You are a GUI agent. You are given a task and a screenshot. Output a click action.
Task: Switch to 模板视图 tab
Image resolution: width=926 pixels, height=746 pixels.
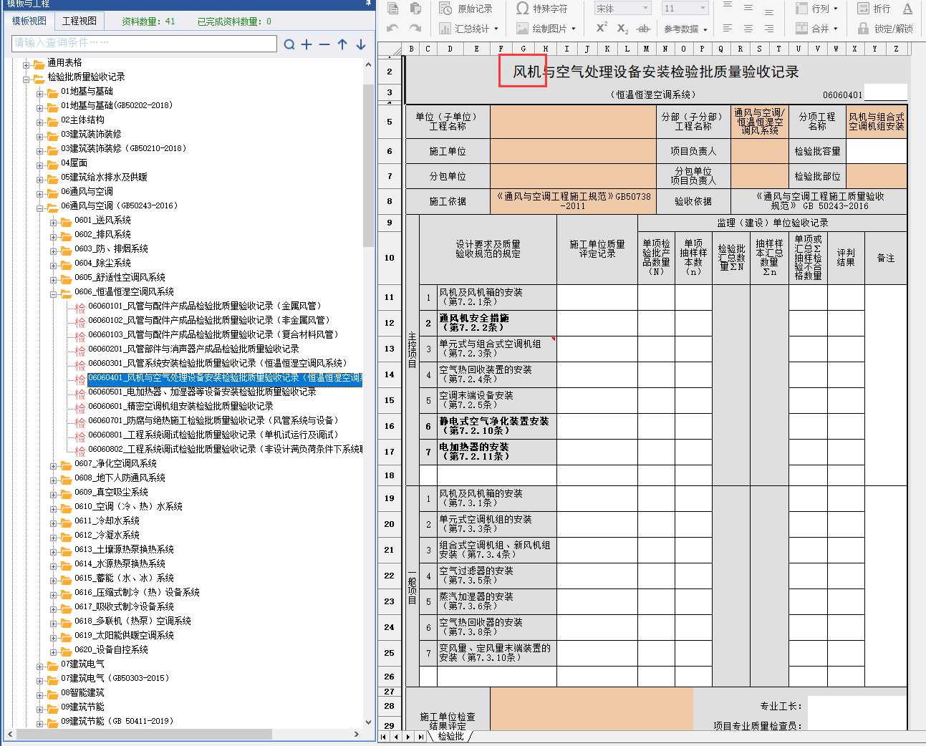(29, 21)
